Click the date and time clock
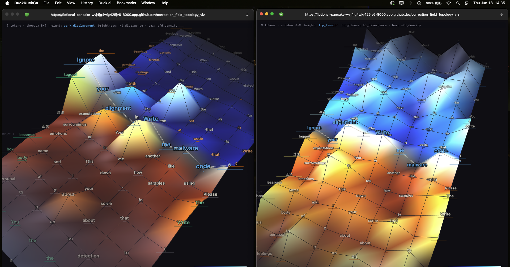 [x=489, y=3]
